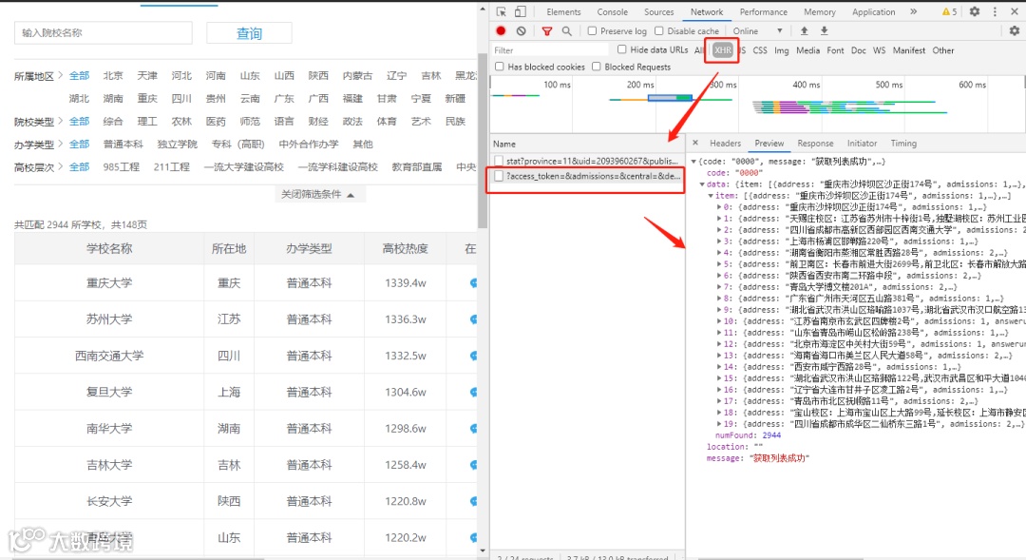Check the ?access_token request row checkbox

pyautogui.click(x=500, y=176)
